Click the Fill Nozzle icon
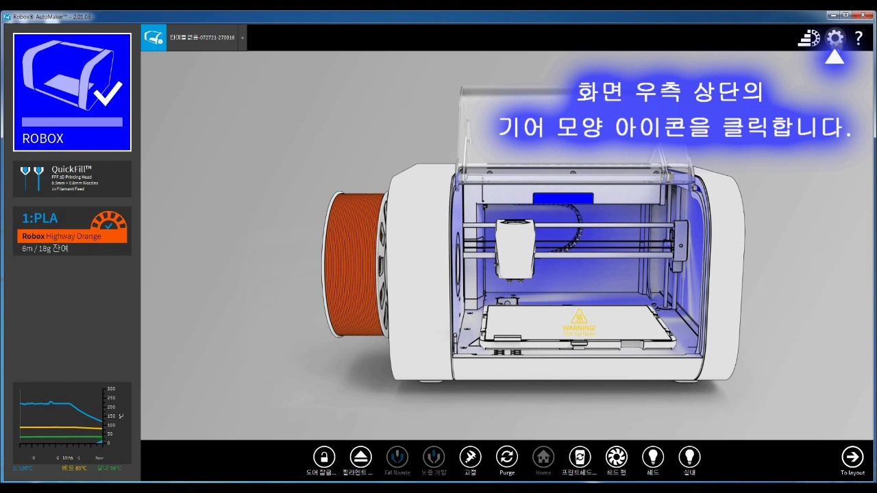The image size is (877, 493). tap(397, 457)
